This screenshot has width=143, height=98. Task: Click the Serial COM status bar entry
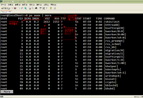click(x=139, y=97)
